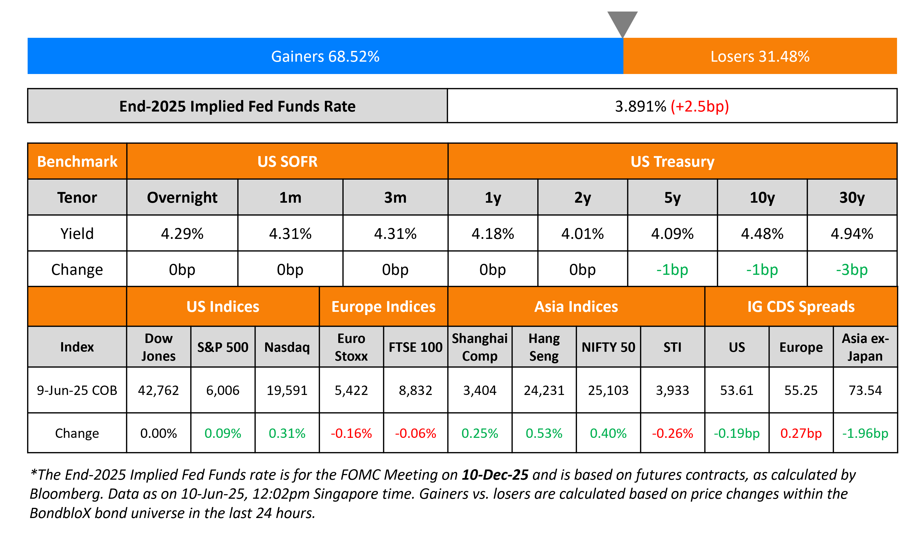Select the US SOFR header cell

(x=287, y=161)
